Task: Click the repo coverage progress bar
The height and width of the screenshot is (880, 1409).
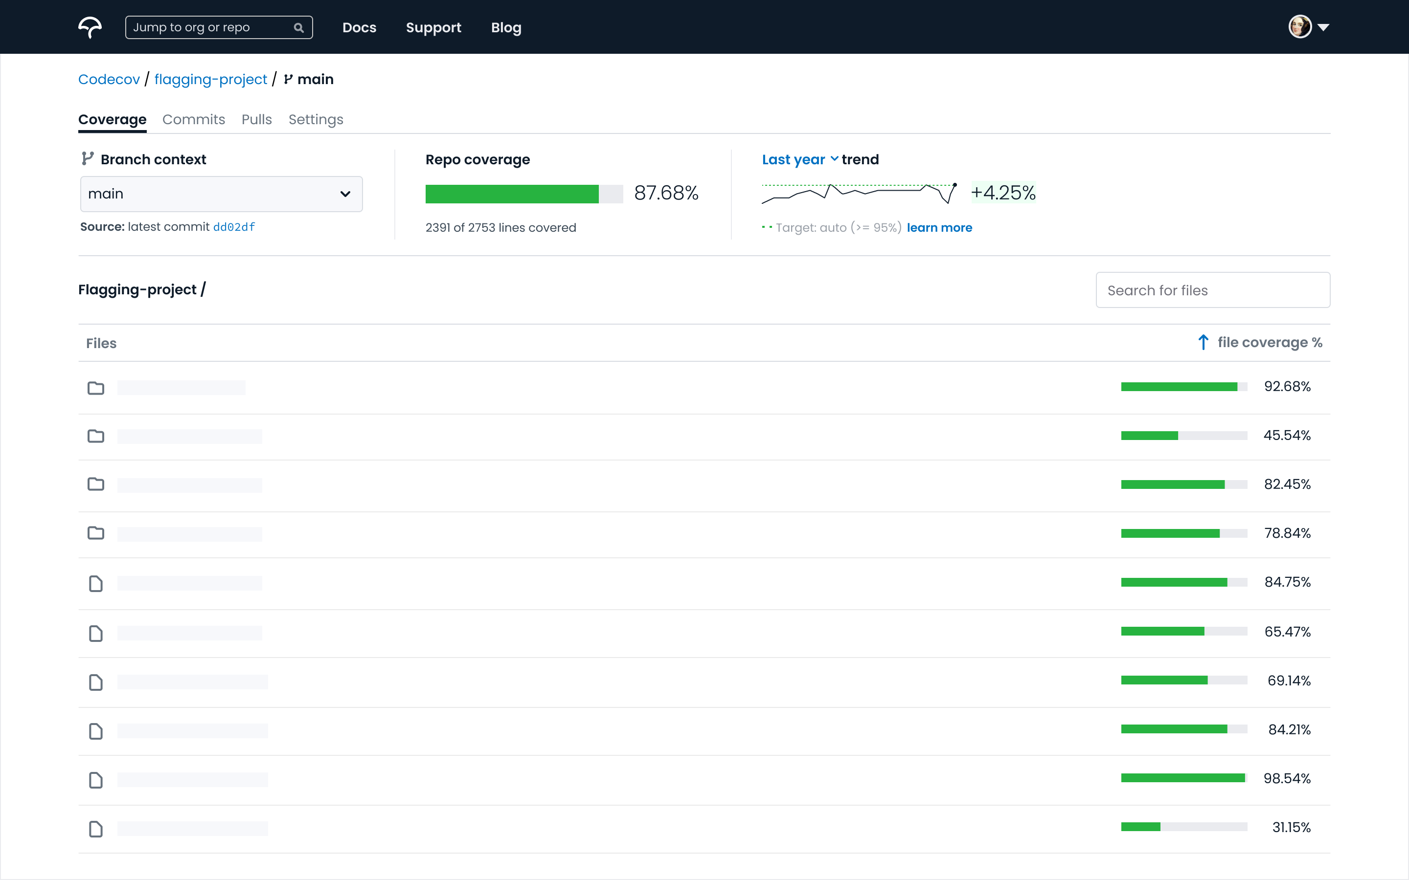Action: [x=524, y=194]
